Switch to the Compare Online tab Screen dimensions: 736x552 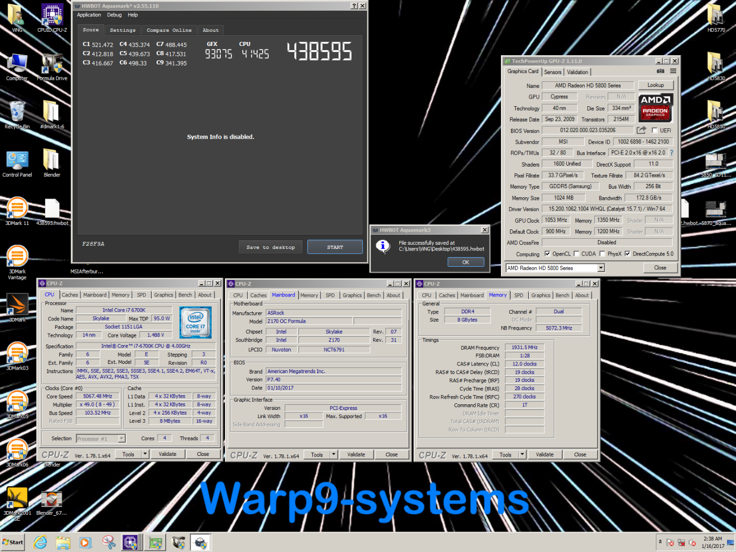tap(169, 30)
